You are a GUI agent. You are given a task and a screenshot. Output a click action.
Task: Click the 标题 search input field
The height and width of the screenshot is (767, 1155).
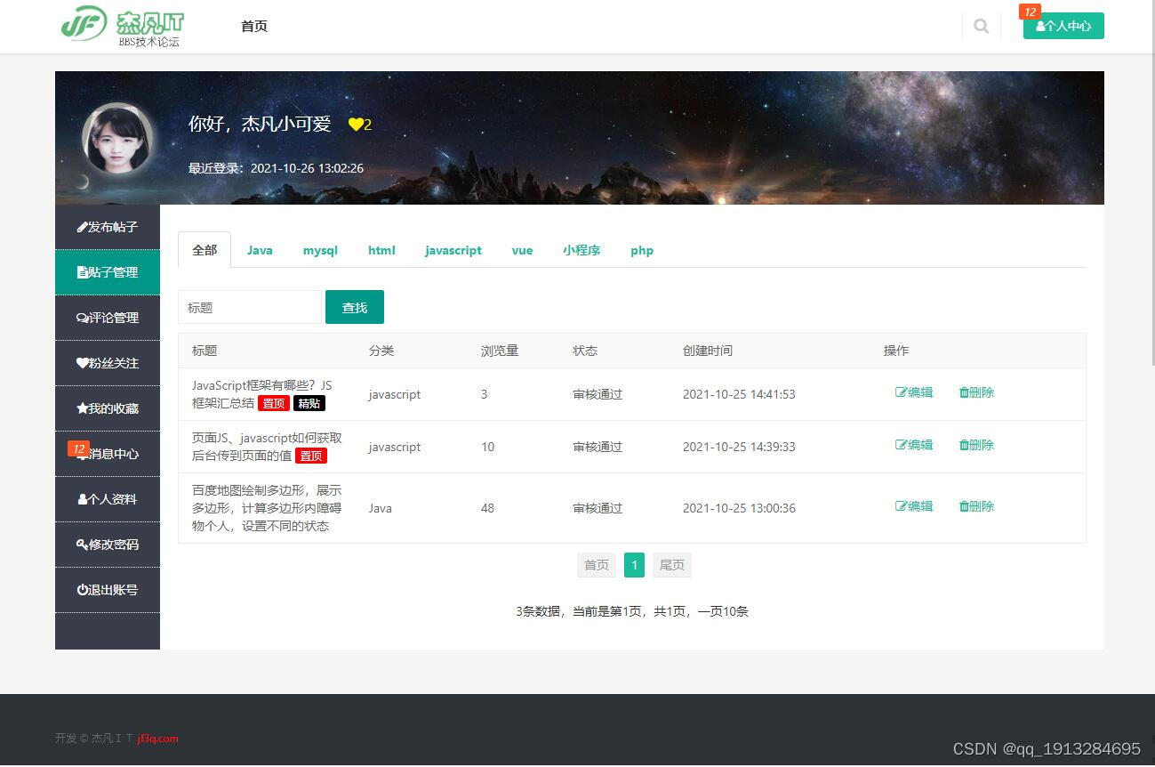tap(249, 307)
